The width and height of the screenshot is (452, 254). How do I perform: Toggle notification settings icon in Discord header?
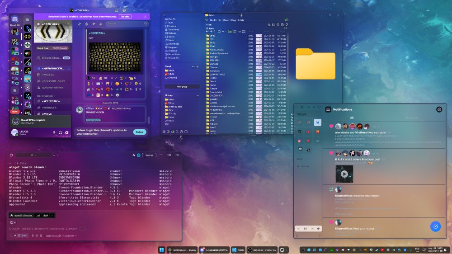pos(86,24)
